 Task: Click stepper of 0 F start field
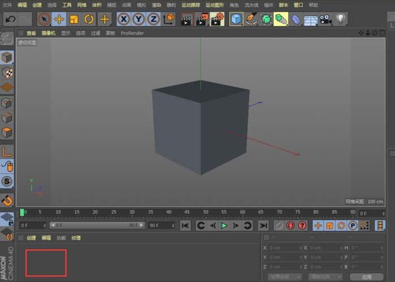[x=45, y=226]
